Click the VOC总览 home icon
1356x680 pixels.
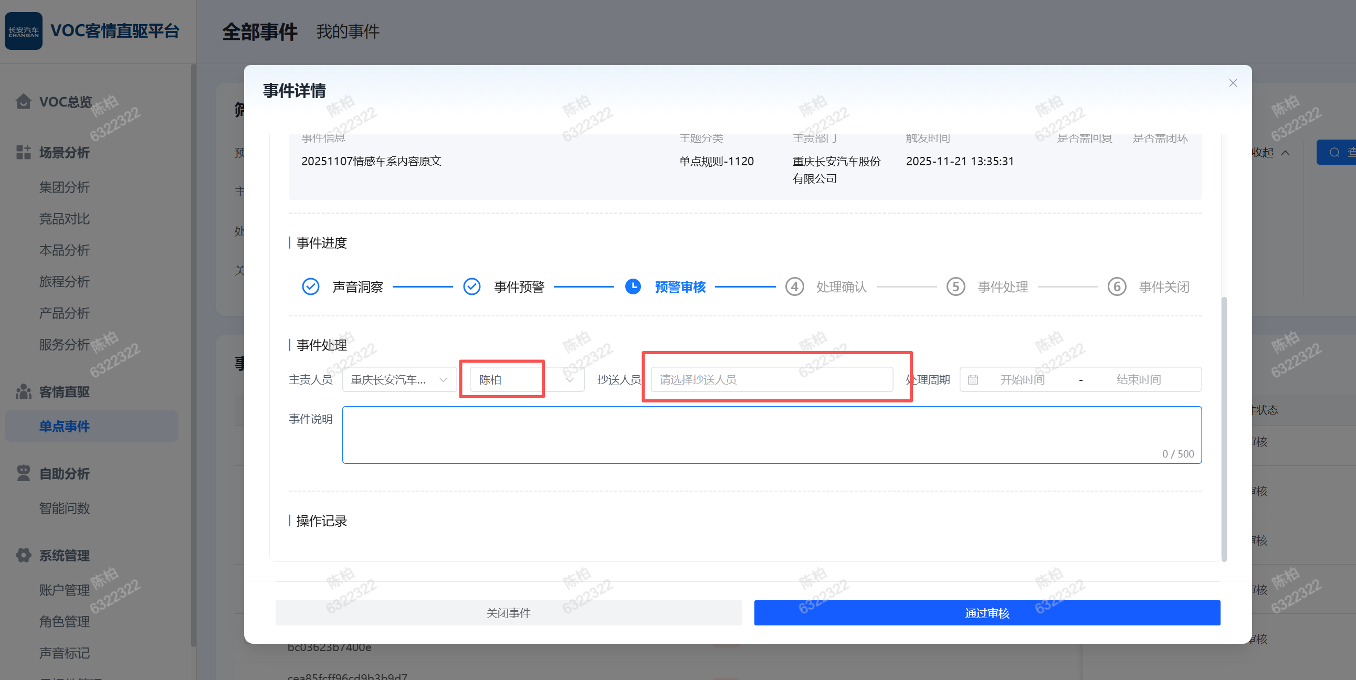[23, 101]
